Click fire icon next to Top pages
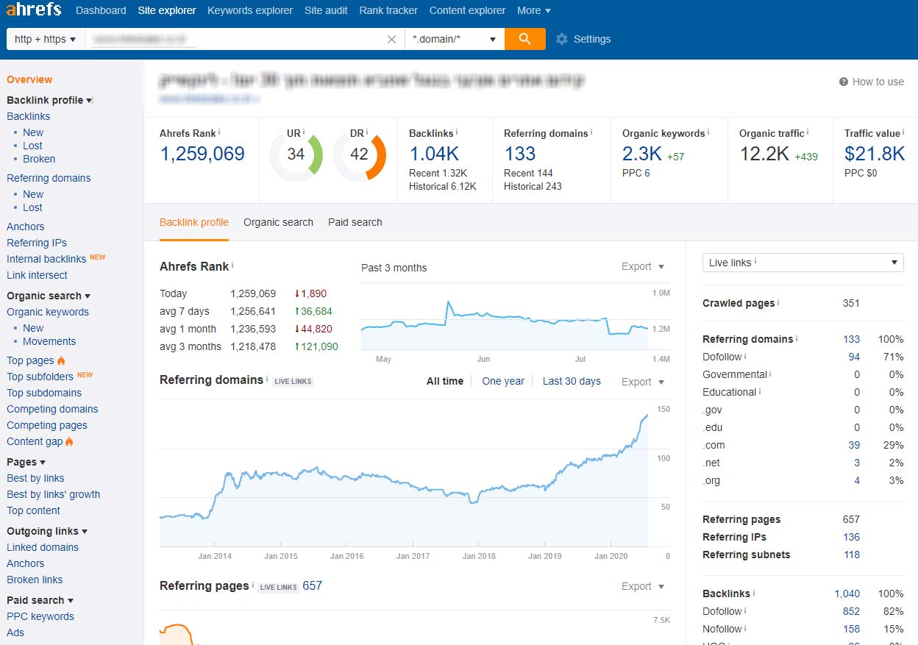Viewport: 918px width, 645px height. pos(61,360)
